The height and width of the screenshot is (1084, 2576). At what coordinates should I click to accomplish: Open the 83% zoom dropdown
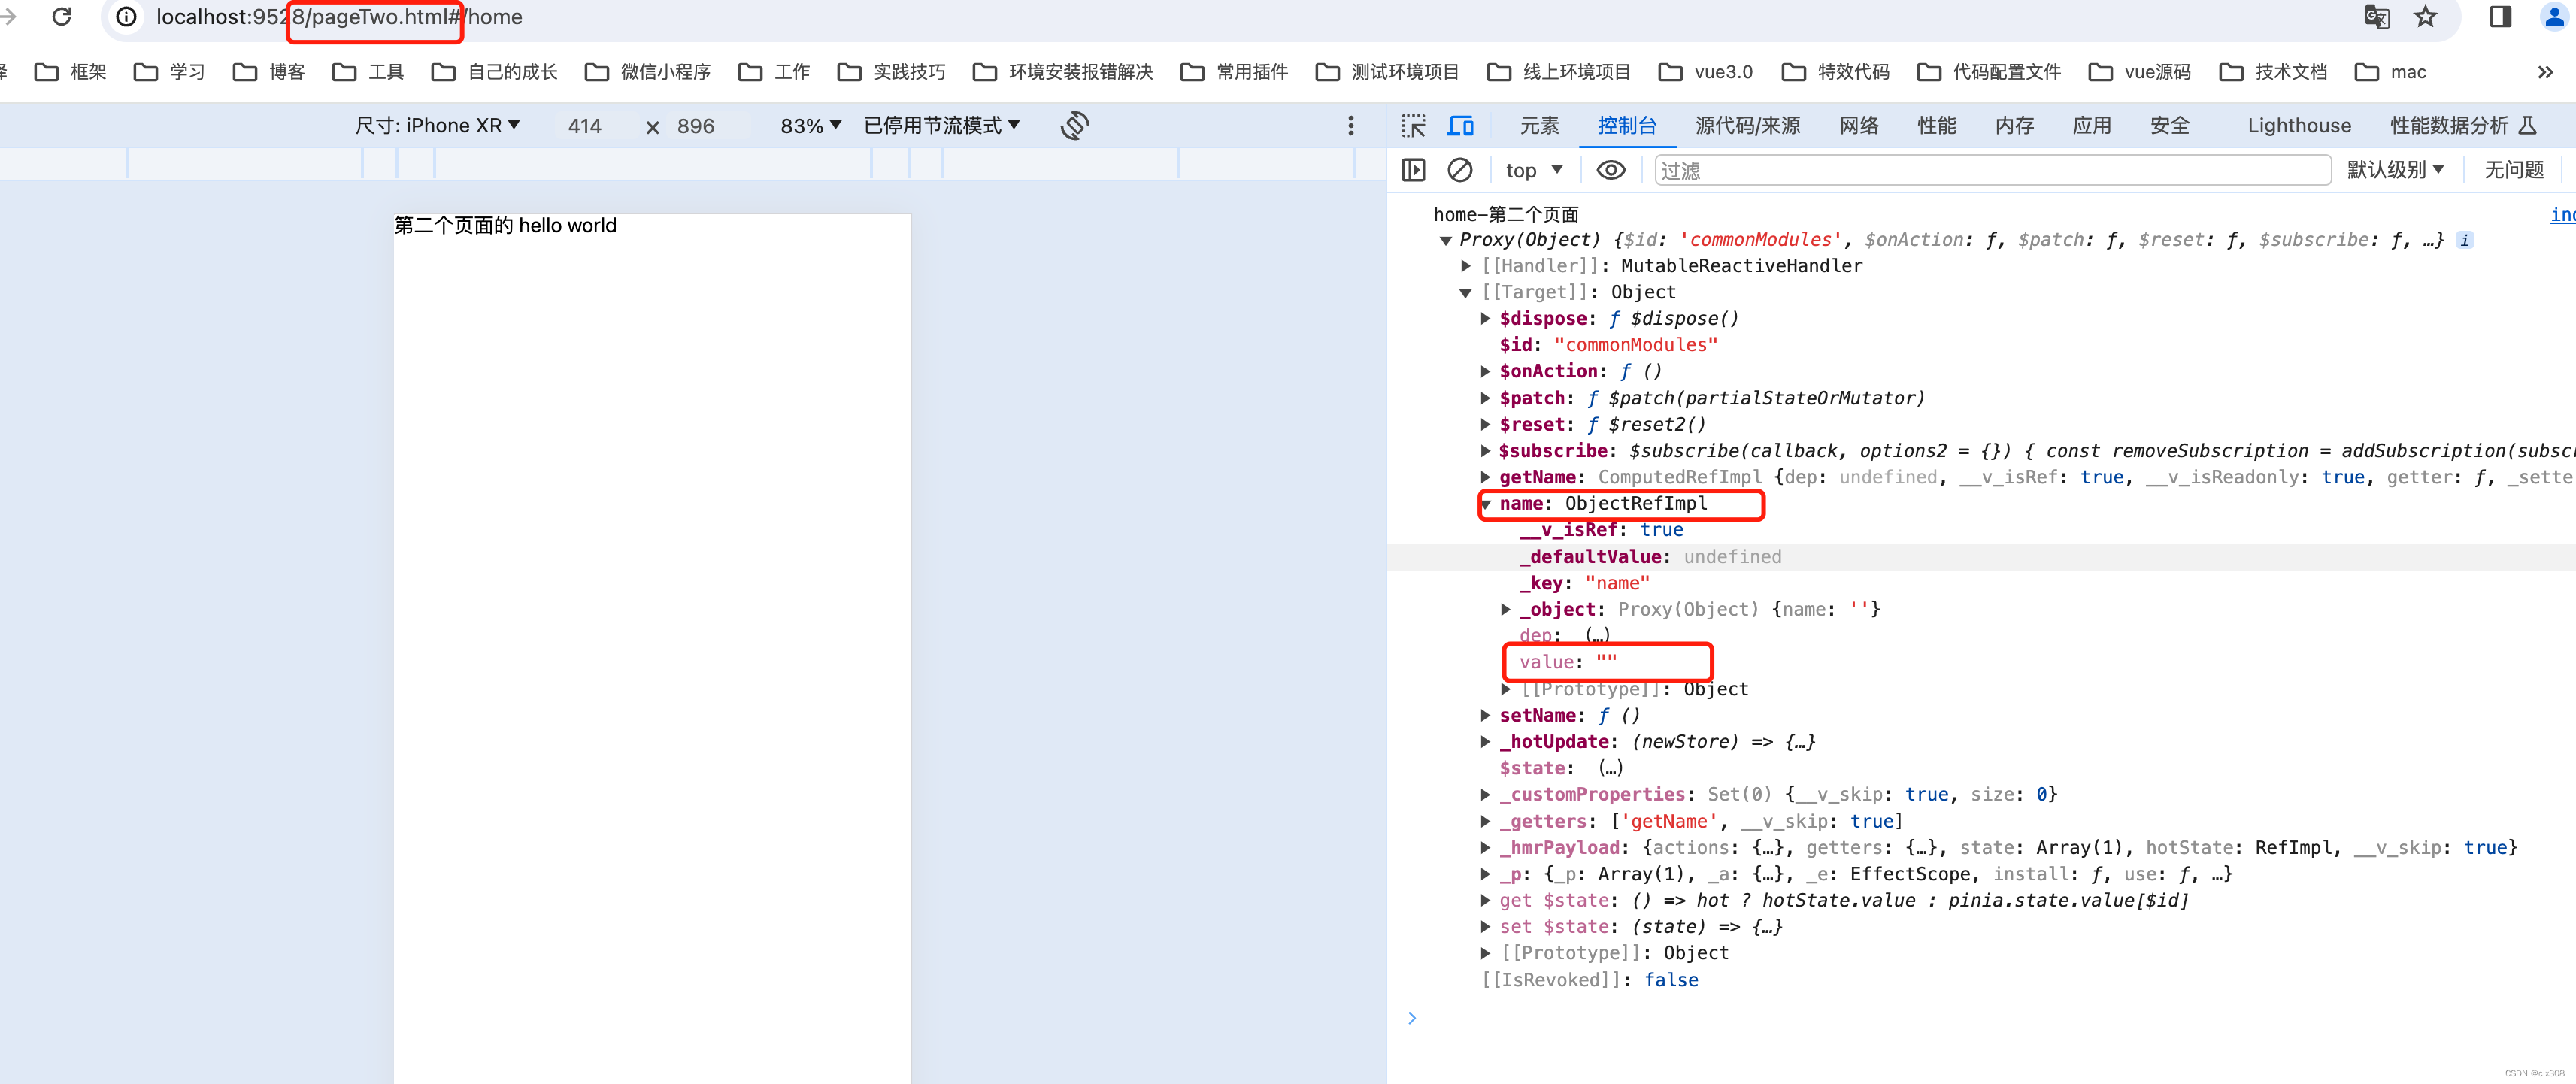point(810,125)
